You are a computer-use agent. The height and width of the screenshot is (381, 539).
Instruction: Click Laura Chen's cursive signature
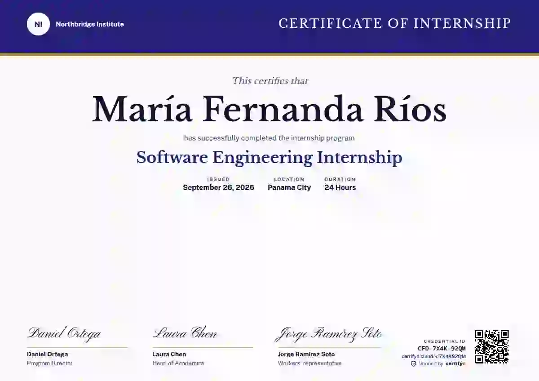(x=185, y=334)
